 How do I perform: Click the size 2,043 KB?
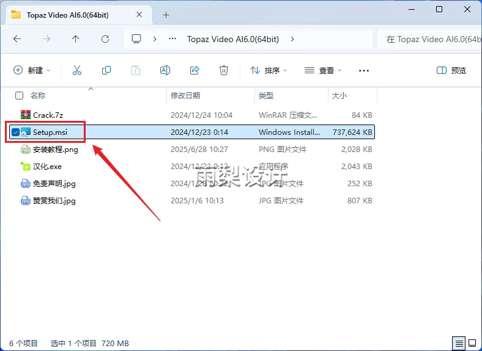click(357, 166)
